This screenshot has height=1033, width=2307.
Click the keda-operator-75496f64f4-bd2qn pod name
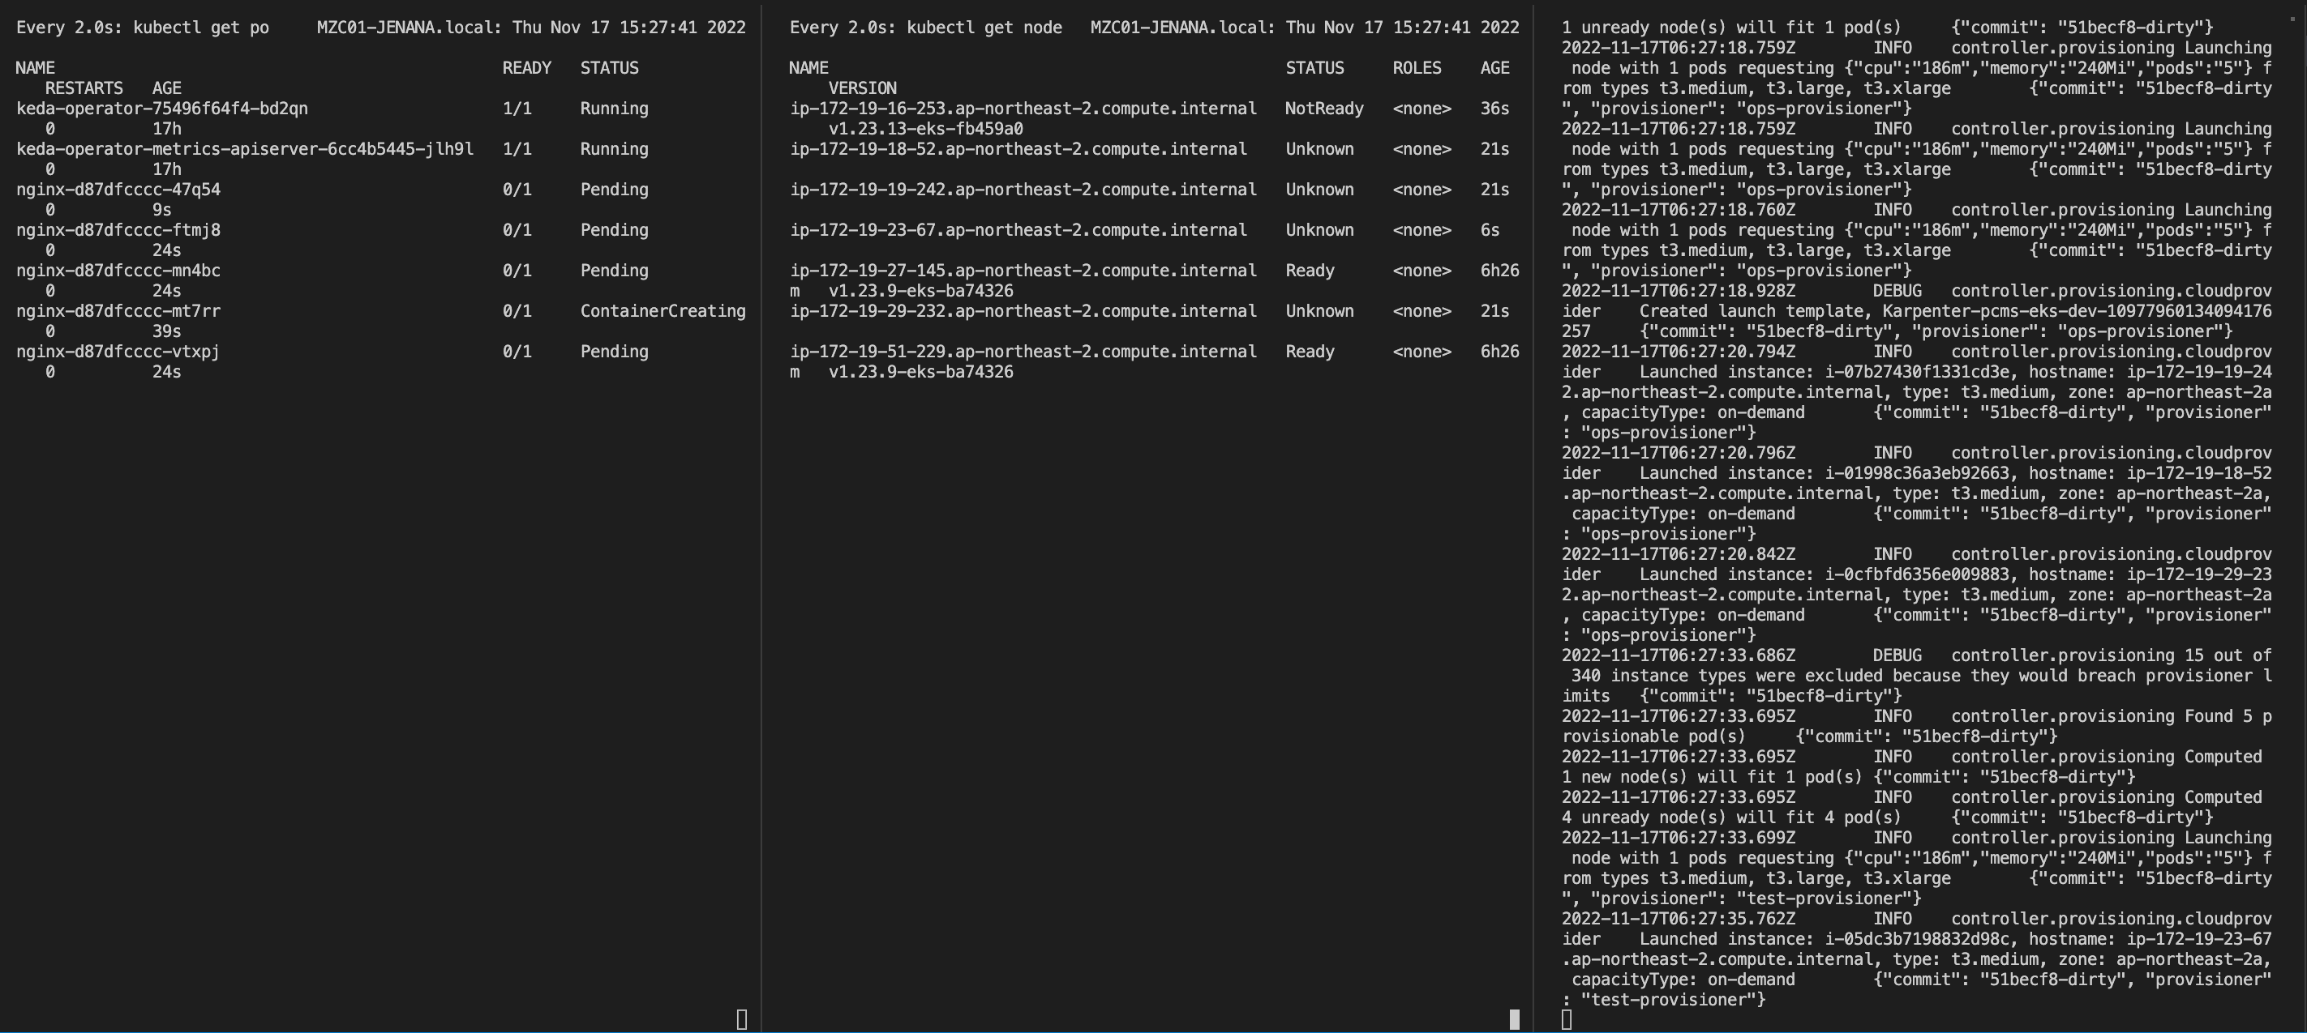[x=161, y=109]
